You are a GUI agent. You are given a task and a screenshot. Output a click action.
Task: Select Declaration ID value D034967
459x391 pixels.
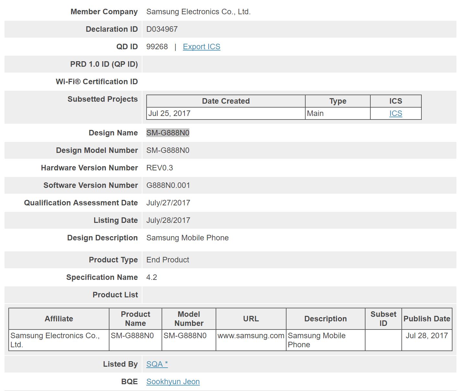point(162,29)
